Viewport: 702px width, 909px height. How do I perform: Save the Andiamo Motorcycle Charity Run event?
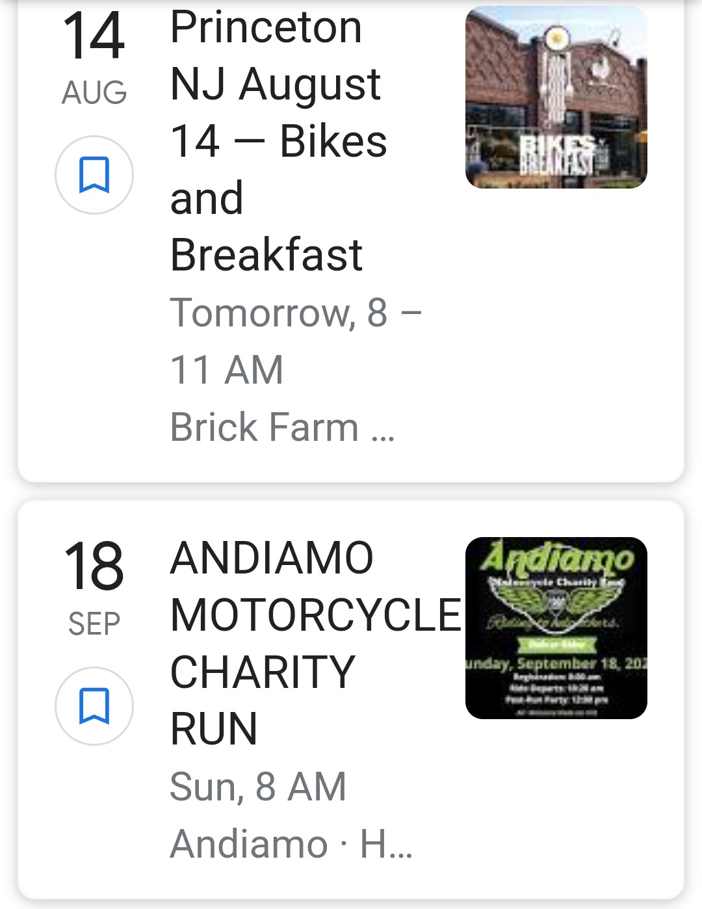[94, 706]
